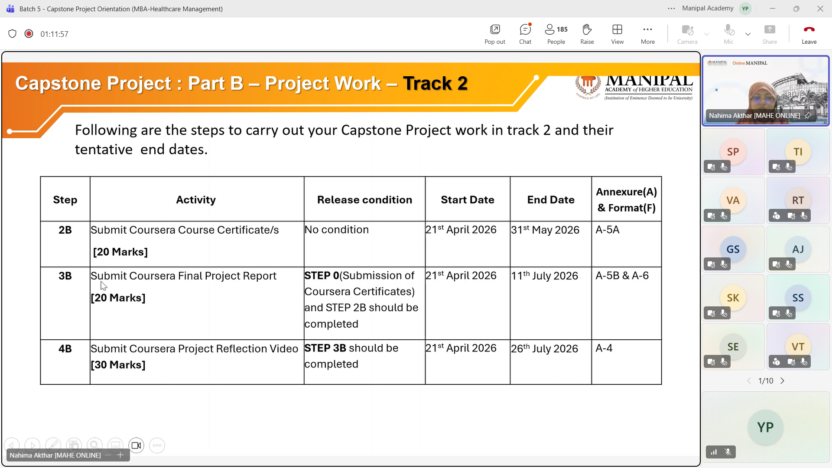Select the SK participant avatar
832x468 pixels.
733,298
